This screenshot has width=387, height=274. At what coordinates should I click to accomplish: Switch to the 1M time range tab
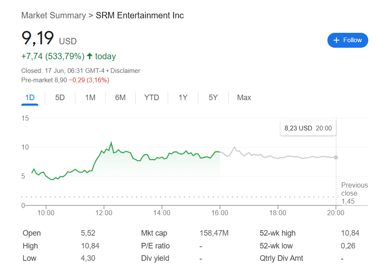click(x=90, y=98)
